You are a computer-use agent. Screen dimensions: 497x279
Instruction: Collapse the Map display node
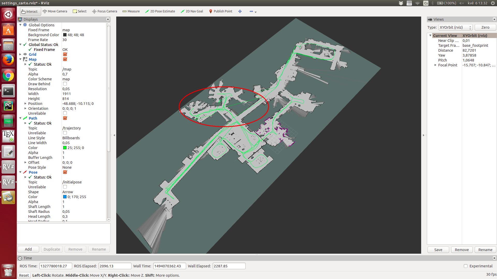tap(20, 59)
